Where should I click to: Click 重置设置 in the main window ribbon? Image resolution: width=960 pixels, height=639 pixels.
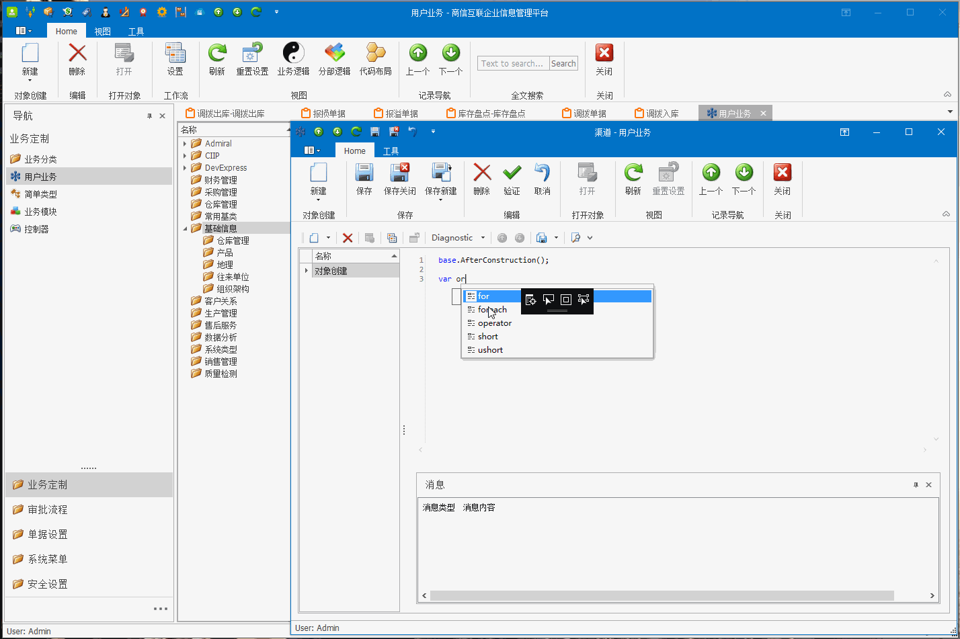click(x=252, y=59)
